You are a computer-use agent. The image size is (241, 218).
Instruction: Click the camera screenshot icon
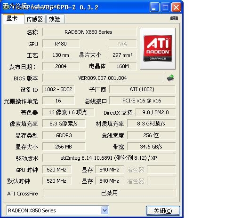174,18
